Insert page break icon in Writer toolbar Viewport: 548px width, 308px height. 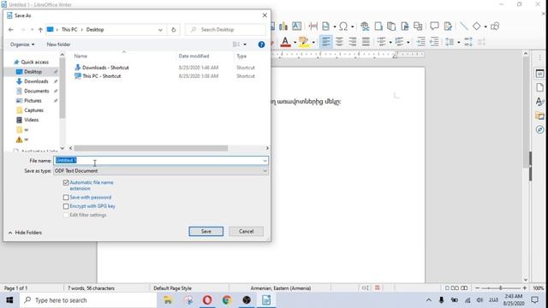click(313, 27)
